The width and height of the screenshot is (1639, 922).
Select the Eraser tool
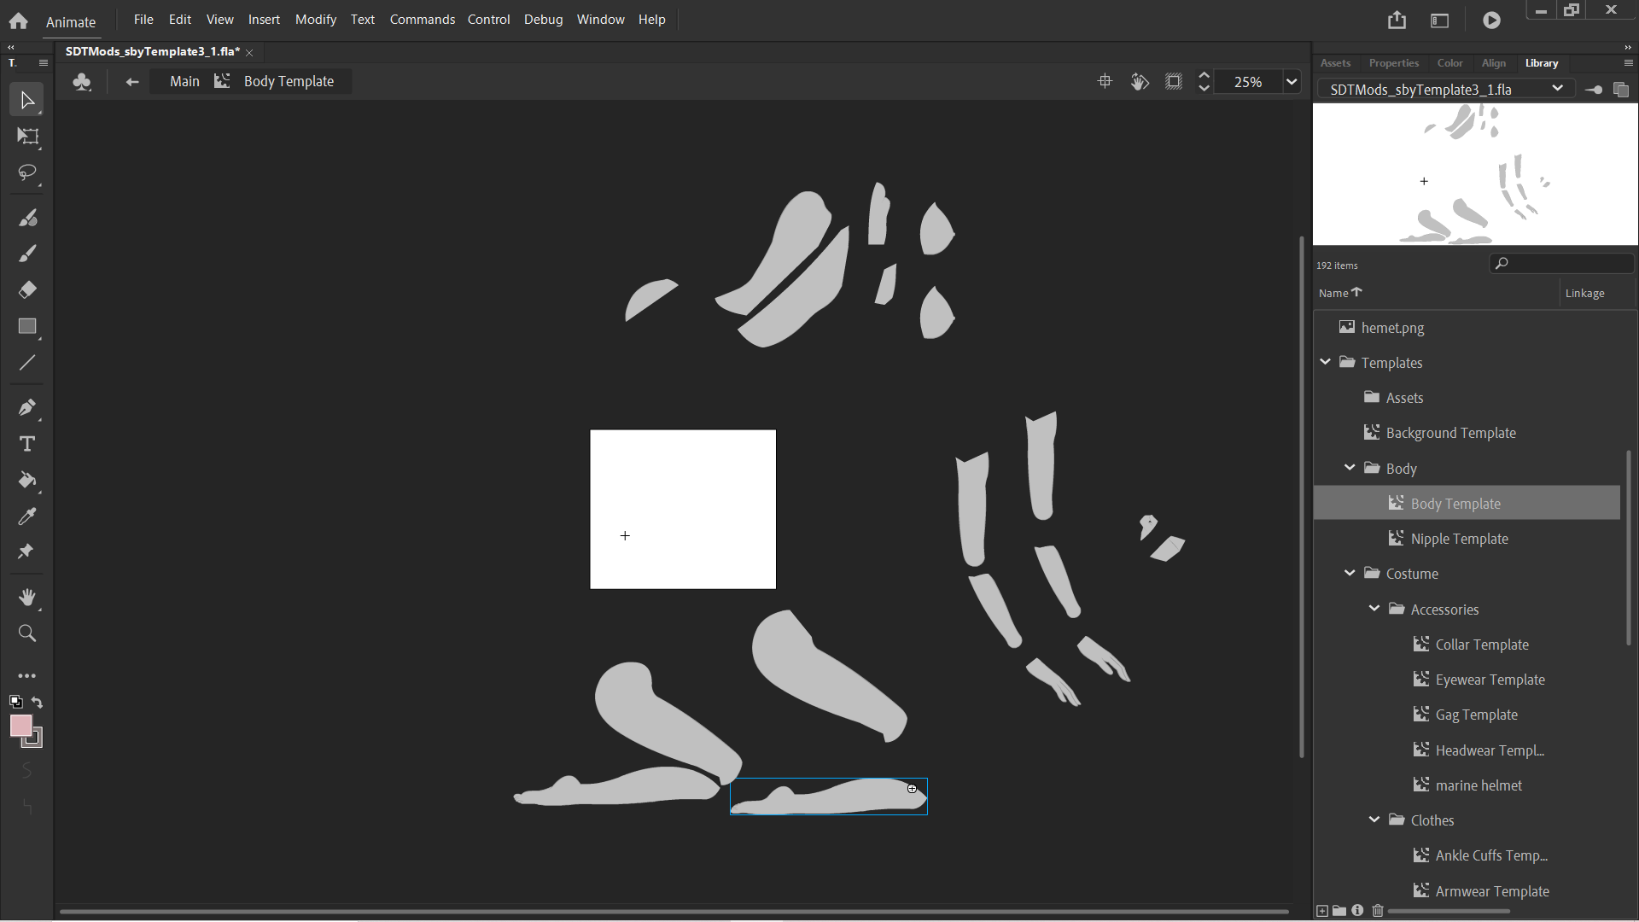pyautogui.click(x=27, y=290)
